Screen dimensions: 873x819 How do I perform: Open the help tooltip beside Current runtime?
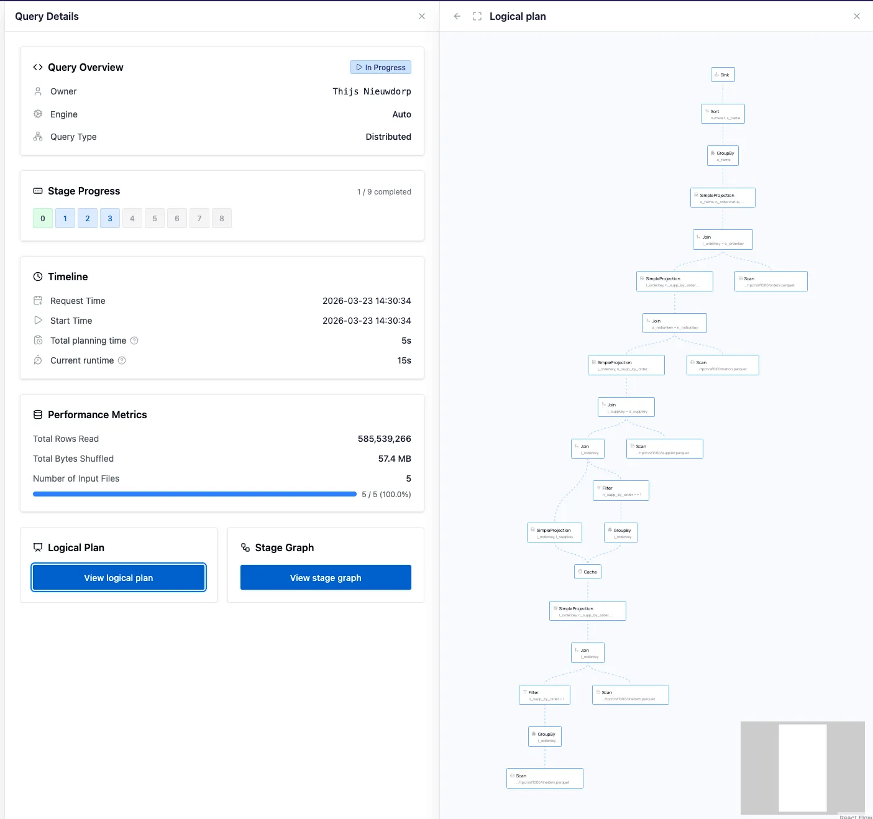[122, 360]
